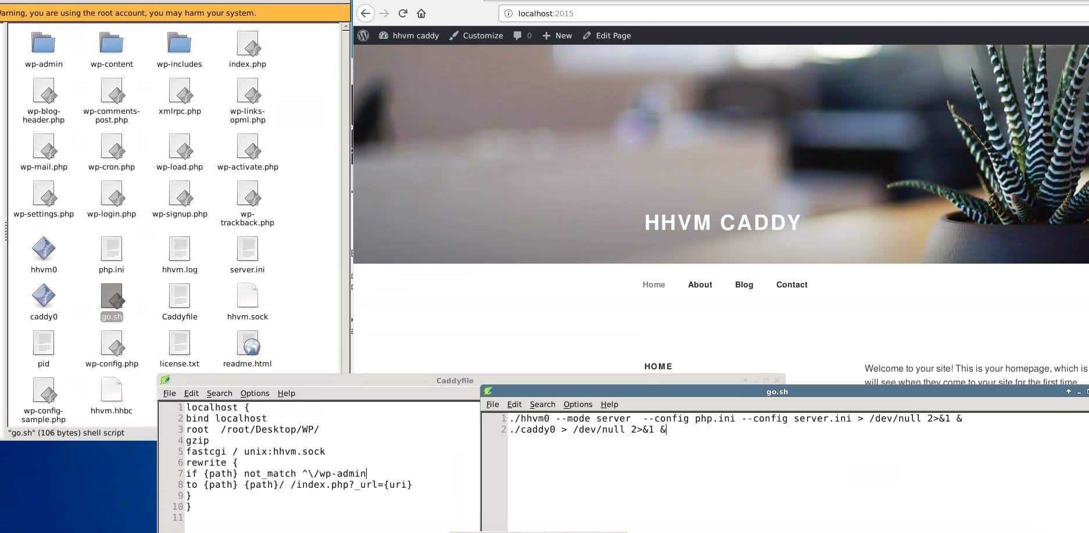
Task: Select the hhvm.sock file icon
Action: pos(248,296)
